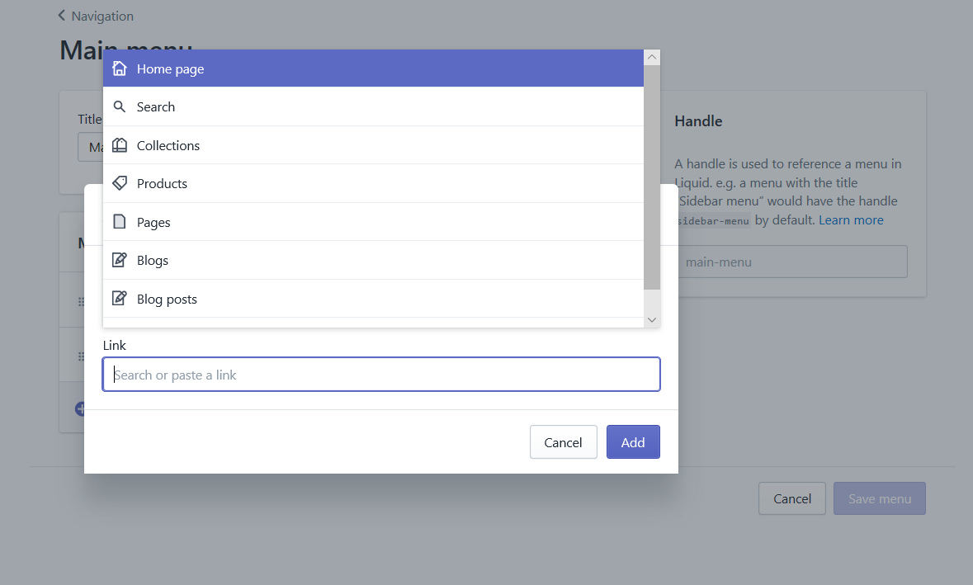Cancel the add menu item dialog
973x585 pixels.
click(x=563, y=441)
